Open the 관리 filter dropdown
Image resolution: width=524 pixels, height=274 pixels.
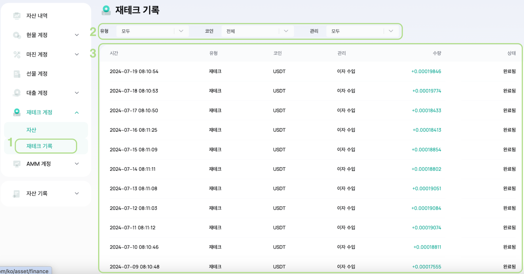[x=363, y=31]
